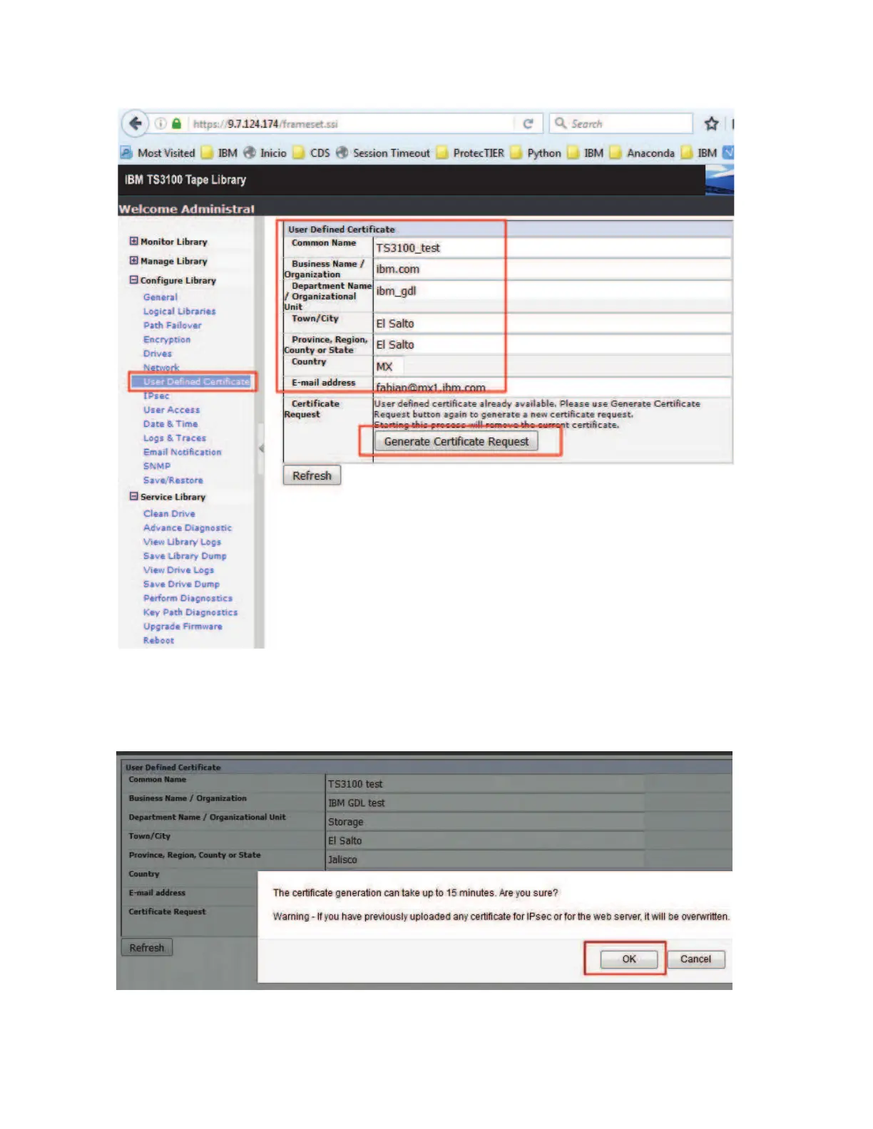Click the site info icon in address bar
The width and height of the screenshot is (873, 1129).
coord(161,123)
